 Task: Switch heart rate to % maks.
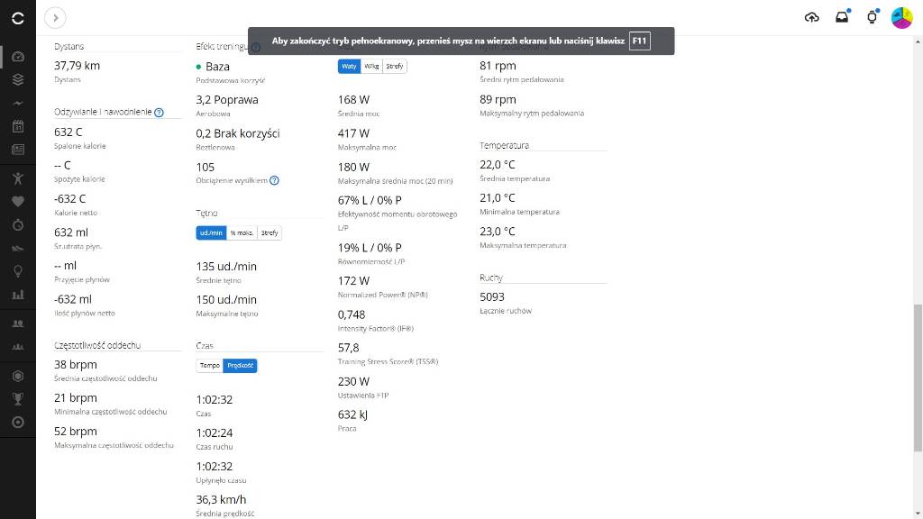(x=241, y=233)
